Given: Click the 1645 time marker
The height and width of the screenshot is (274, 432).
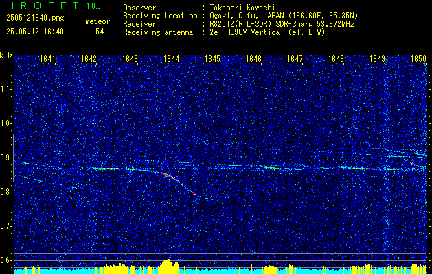Looking at the screenshot, I should [x=213, y=59].
